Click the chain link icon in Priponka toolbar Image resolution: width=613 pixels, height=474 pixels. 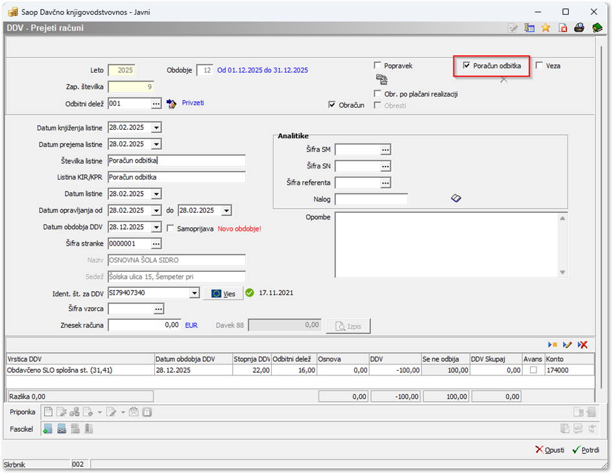pyautogui.click(x=75, y=412)
